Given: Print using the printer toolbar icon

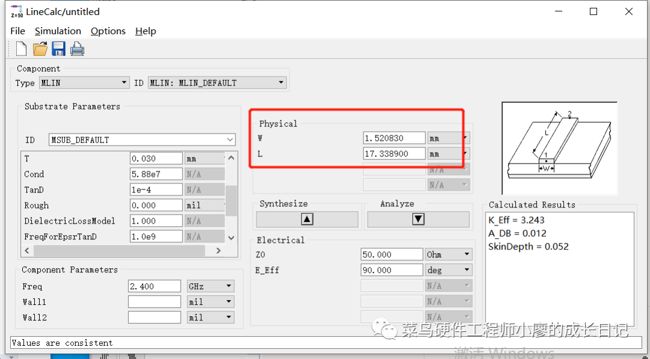Looking at the screenshot, I should tap(77, 49).
